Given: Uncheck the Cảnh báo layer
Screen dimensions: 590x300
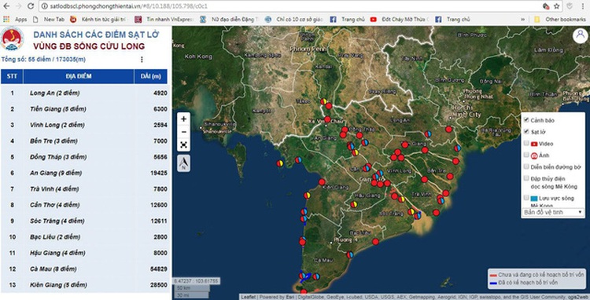Looking at the screenshot, I should 526,120.
